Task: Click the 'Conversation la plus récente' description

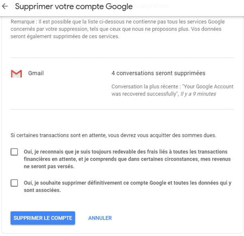Action: 172,90
